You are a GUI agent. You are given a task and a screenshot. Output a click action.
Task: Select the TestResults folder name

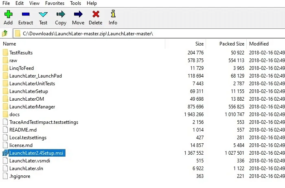coord(21,53)
